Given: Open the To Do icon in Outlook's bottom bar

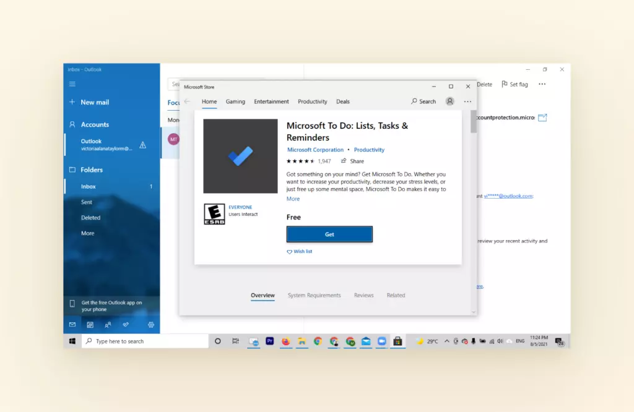Looking at the screenshot, I should pos(126,324).
